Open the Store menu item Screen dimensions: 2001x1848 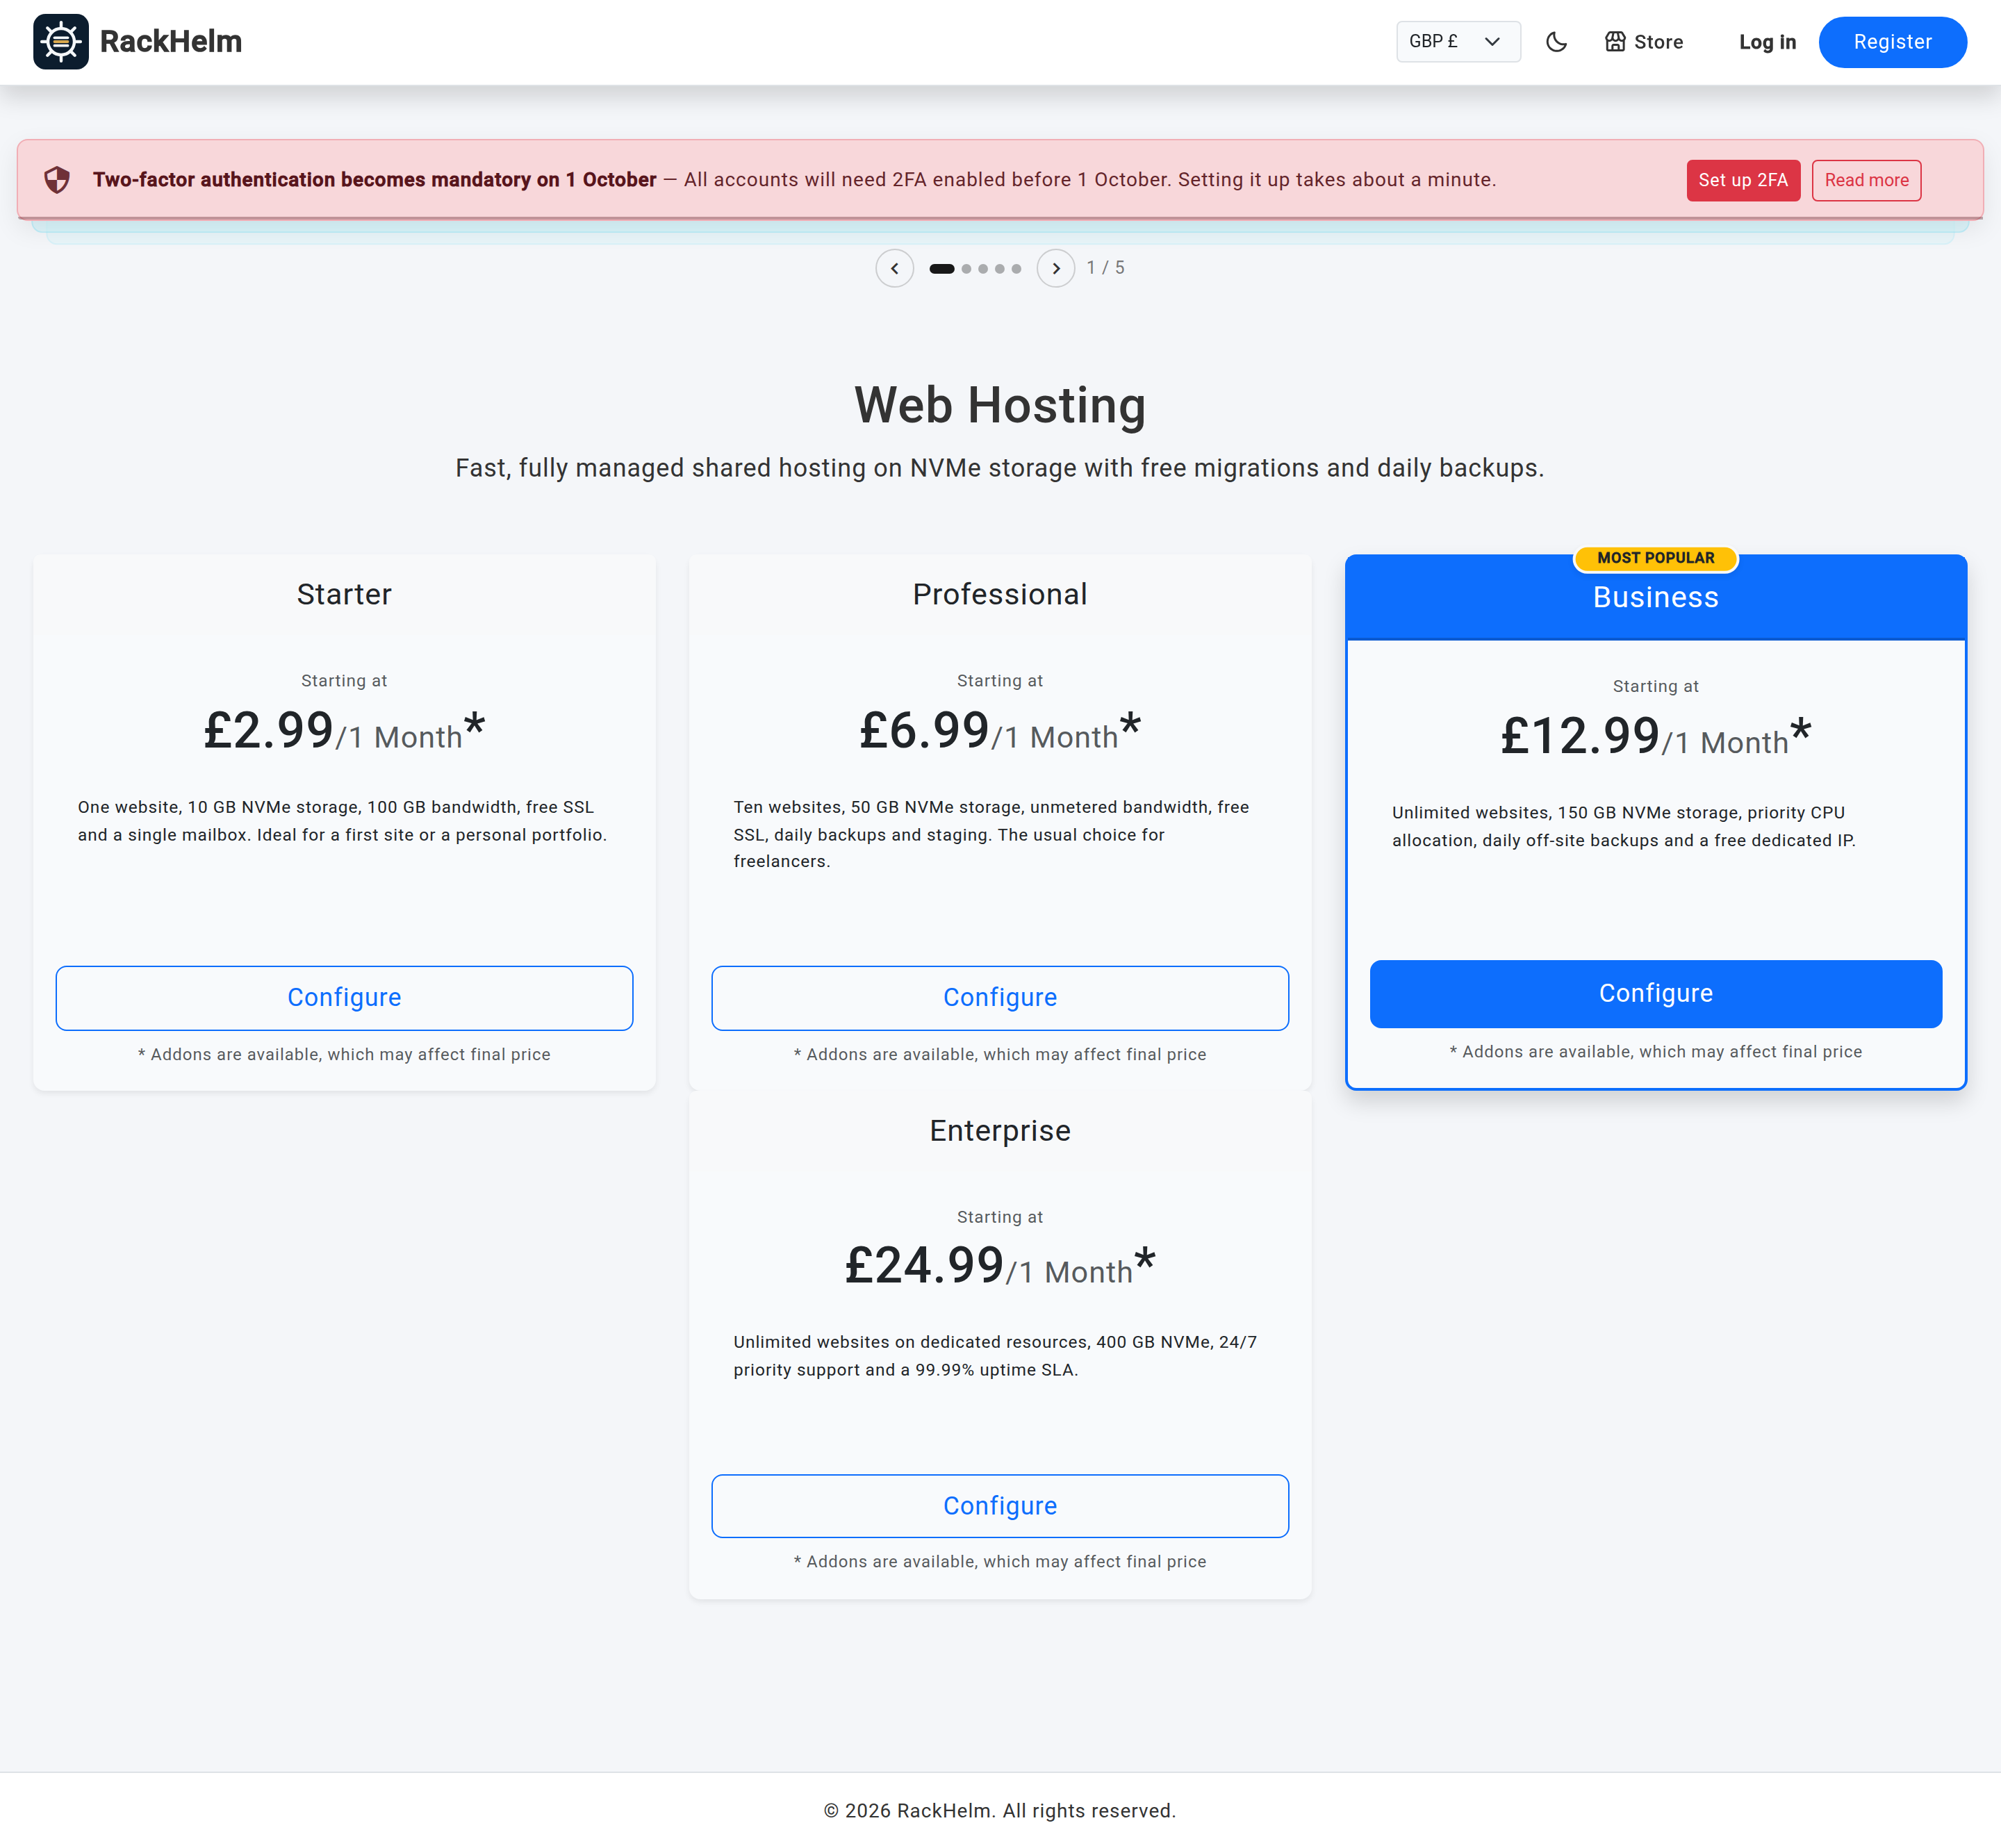pyautogui.click(x=1644, y=42)
